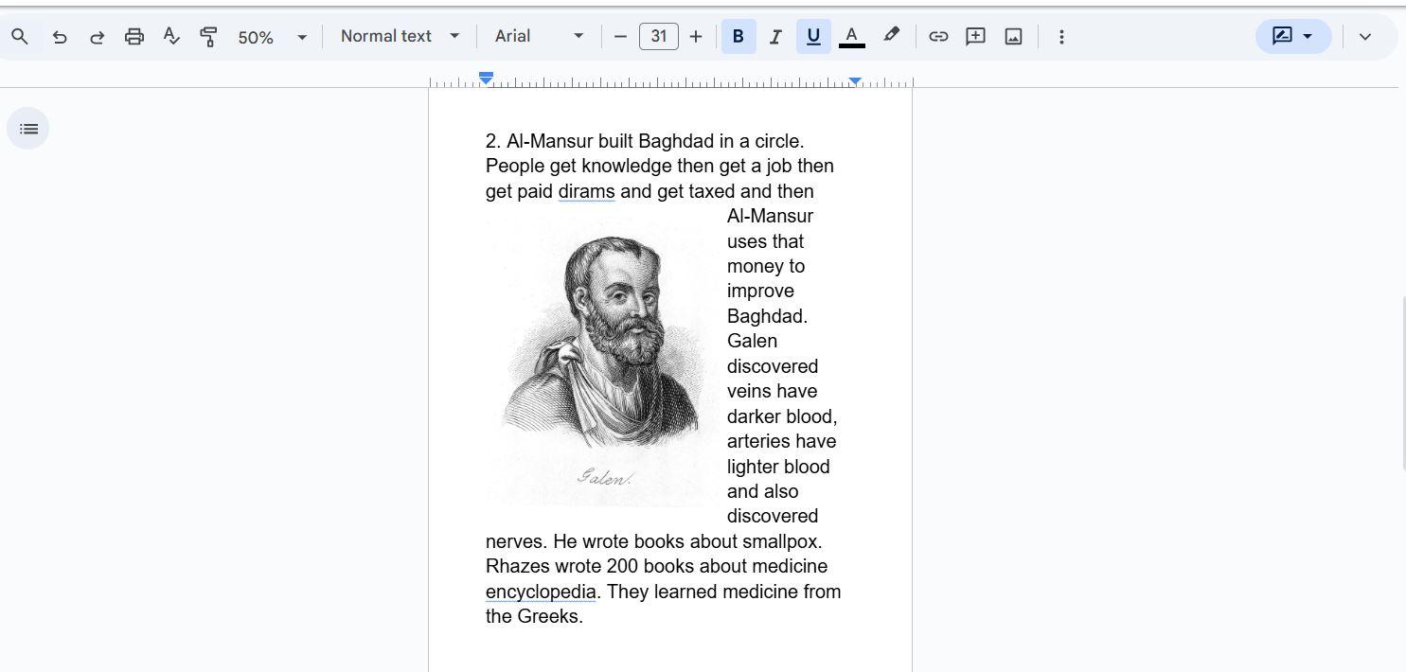The height and width of the screenshot is (672, 1406).
Task: Insert a link
Action: (x=938, y=37)
